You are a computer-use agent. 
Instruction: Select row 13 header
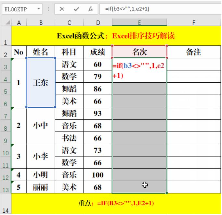[x=6, y=187]
